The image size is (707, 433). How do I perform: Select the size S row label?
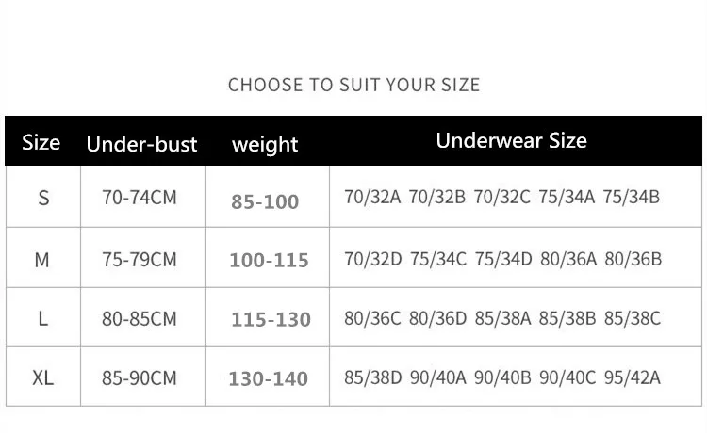coord(43,198)
